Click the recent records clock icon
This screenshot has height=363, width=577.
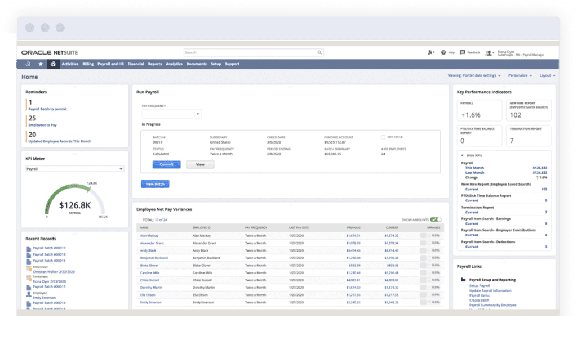coord(28,64)
